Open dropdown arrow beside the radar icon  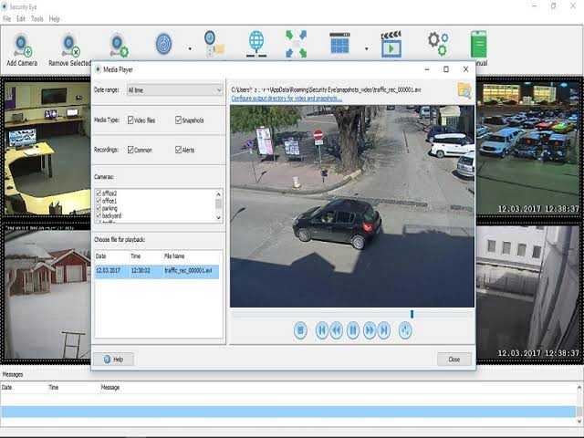(190, 48)
